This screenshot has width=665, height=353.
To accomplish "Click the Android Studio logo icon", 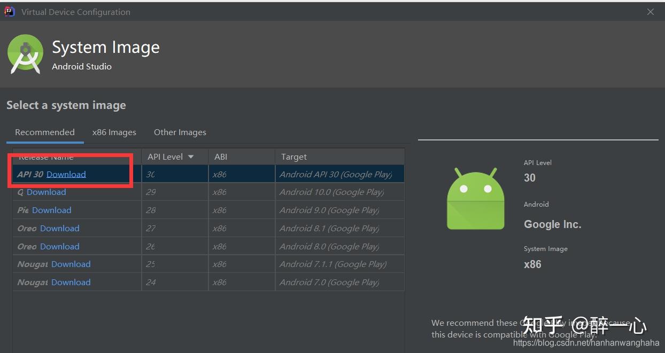I will click(25, 54).
